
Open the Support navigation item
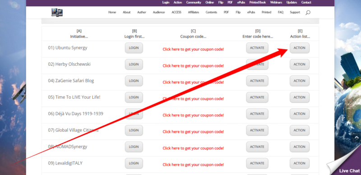[x=295, y=12]
